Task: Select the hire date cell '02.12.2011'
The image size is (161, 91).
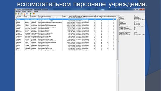Action: (x=72, y=39)
